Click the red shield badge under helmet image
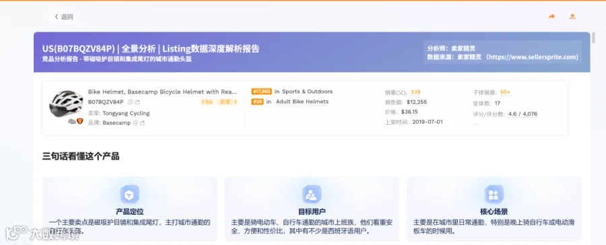Screen dimensions: 606x245 [x=80, y=121]
